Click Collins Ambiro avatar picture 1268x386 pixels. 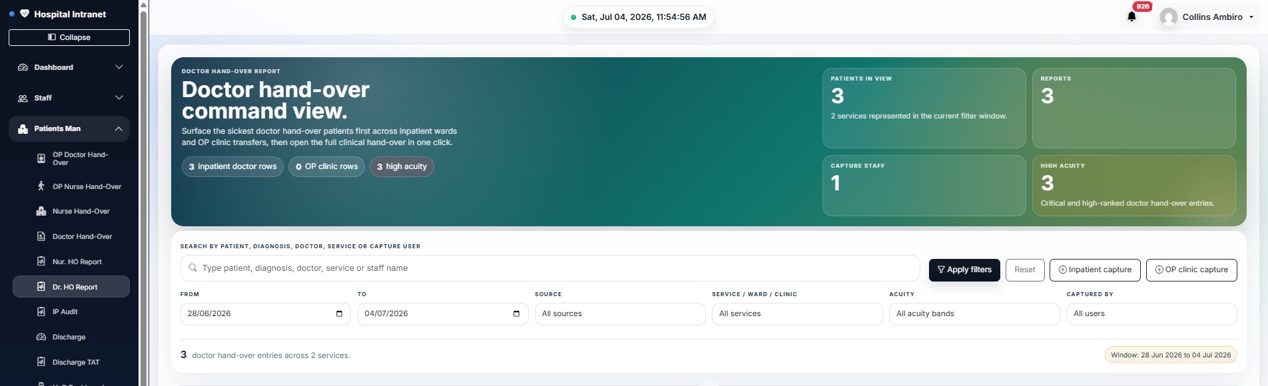point(1168,17)
